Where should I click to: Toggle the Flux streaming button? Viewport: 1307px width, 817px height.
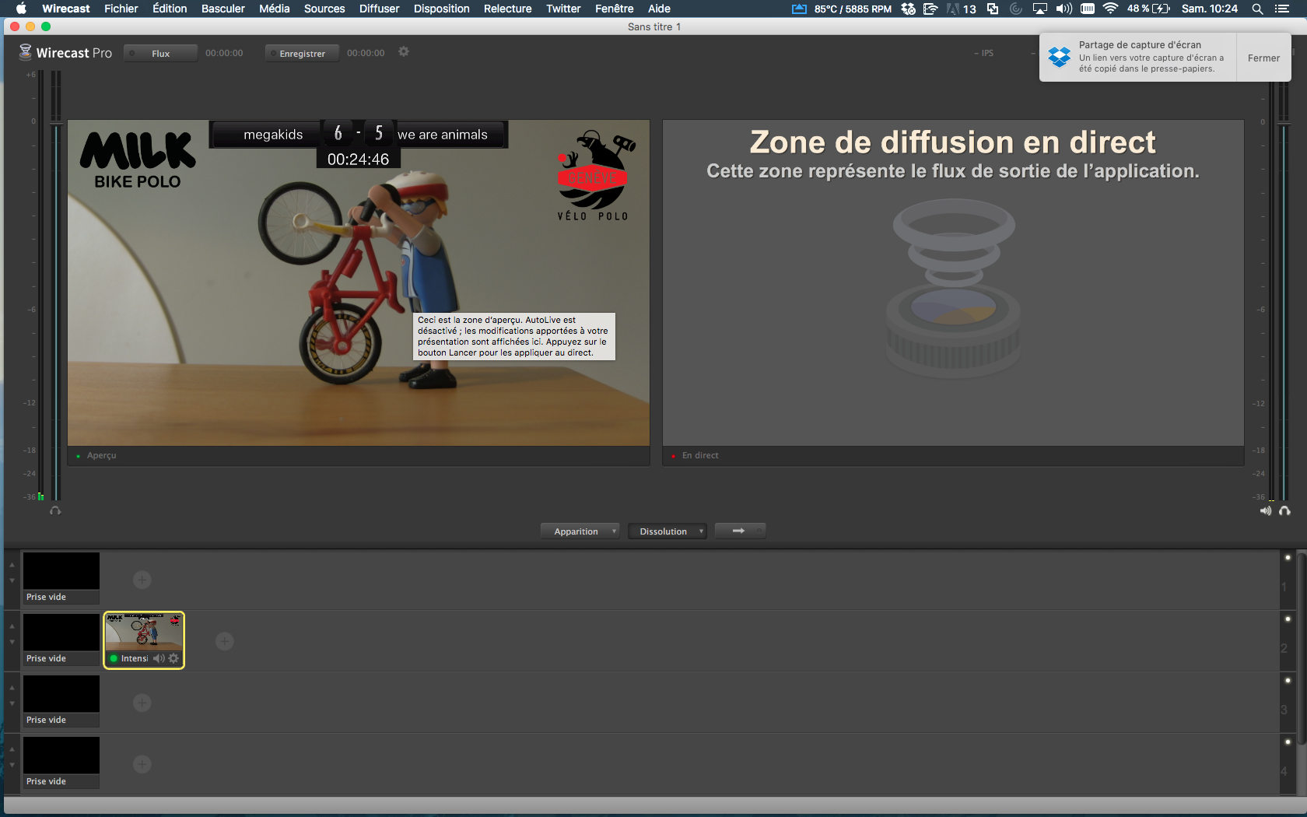160,54
